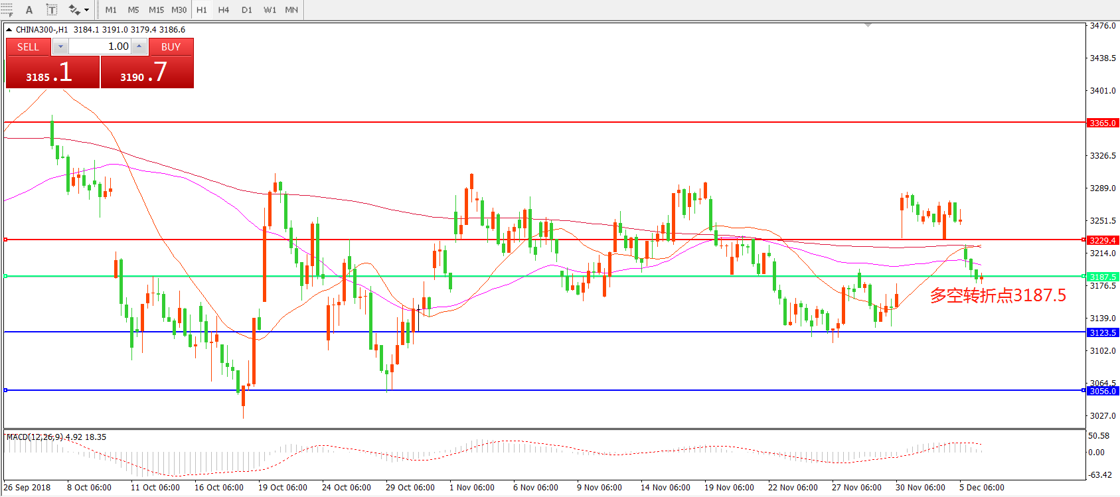Click the BUY button
Viewport: 1120px width, 497px height.
[x=171, y=46]
